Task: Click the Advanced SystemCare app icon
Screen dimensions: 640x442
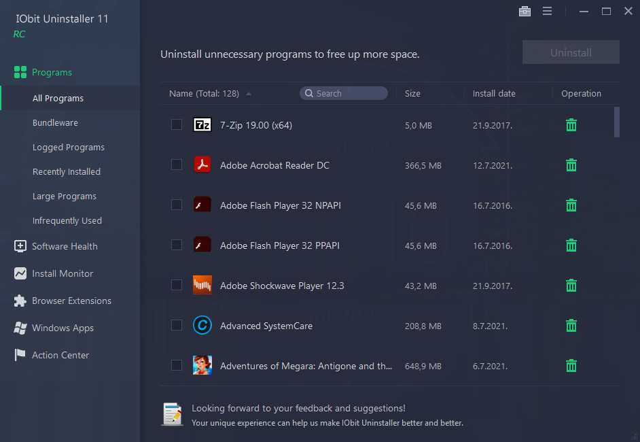Action: 202,325
